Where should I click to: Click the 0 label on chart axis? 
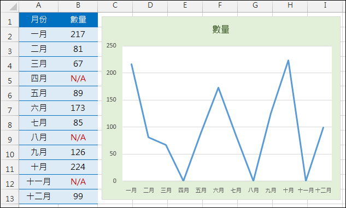pyautogui.click(x=115, y=181)
